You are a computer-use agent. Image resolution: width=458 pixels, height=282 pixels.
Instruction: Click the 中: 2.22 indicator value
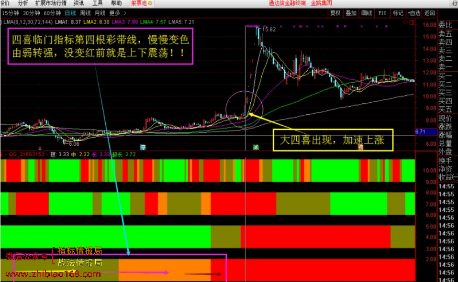pyautogui.click(x=80, y=154)
